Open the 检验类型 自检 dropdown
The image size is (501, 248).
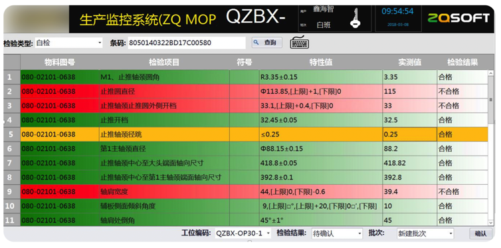[68, 43]
